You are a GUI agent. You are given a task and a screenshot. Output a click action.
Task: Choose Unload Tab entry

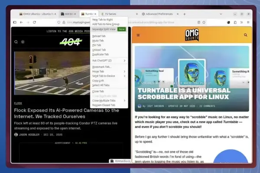click(109, 50)
